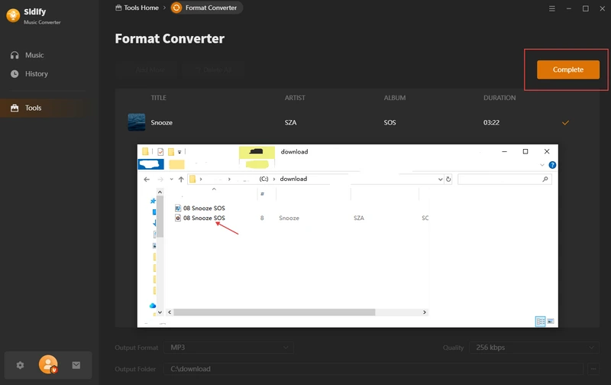The height and width of the screenshot is (385, 611).
Task: Click the SZA artist cell
Action: (x=291, y=122)
